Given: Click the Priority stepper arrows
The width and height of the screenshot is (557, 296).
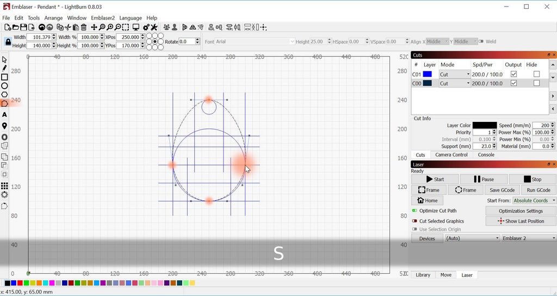Looking at the screenshot, I should click(494, 132).
